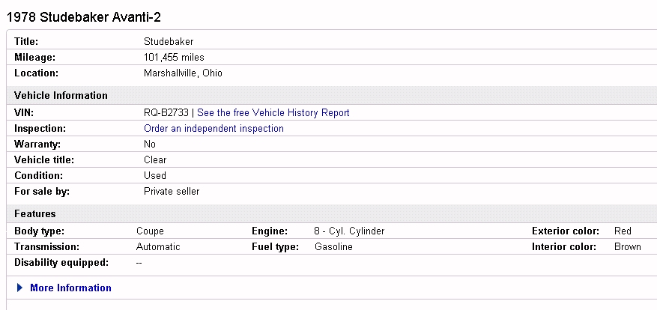Screen dimensions: 657x310
Task: Select the Features section header
Action: 34,214
